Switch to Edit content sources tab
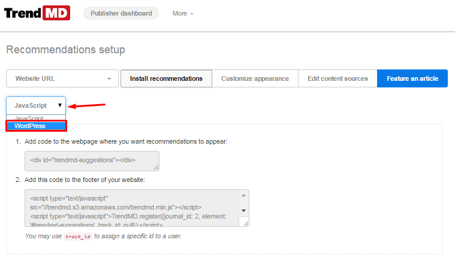Screen dimensions: 455x276 pos(338,78)
